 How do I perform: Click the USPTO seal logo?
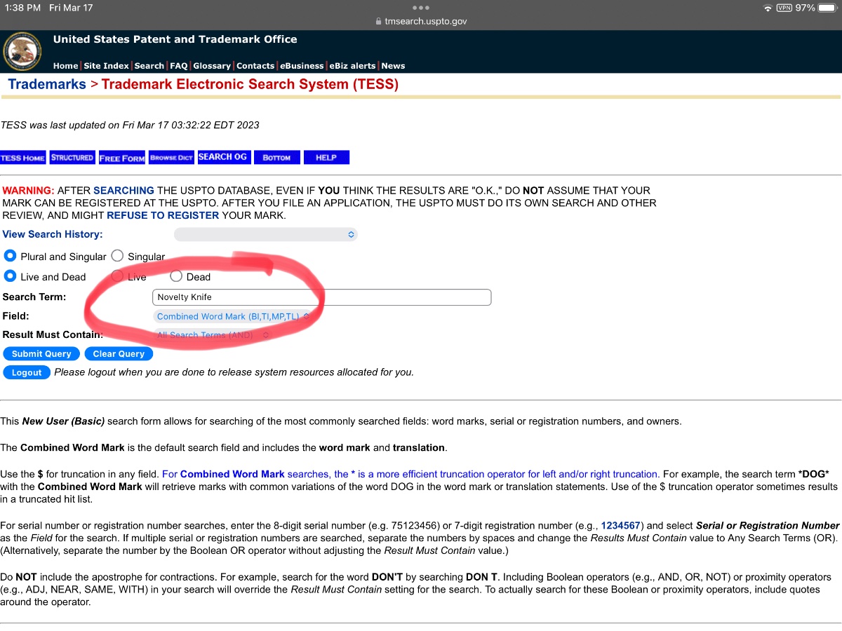[x=22, y=52]
